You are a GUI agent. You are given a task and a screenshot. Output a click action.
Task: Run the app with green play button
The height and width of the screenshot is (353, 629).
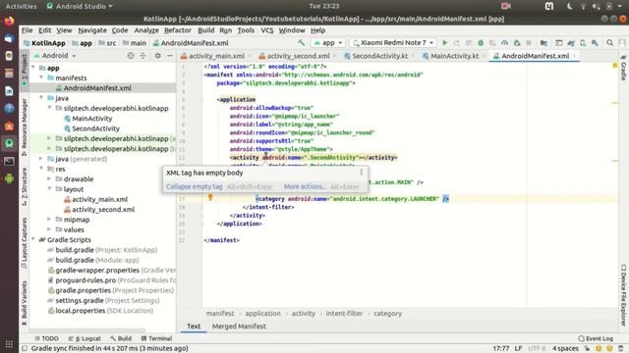click(x=444, y=43)
